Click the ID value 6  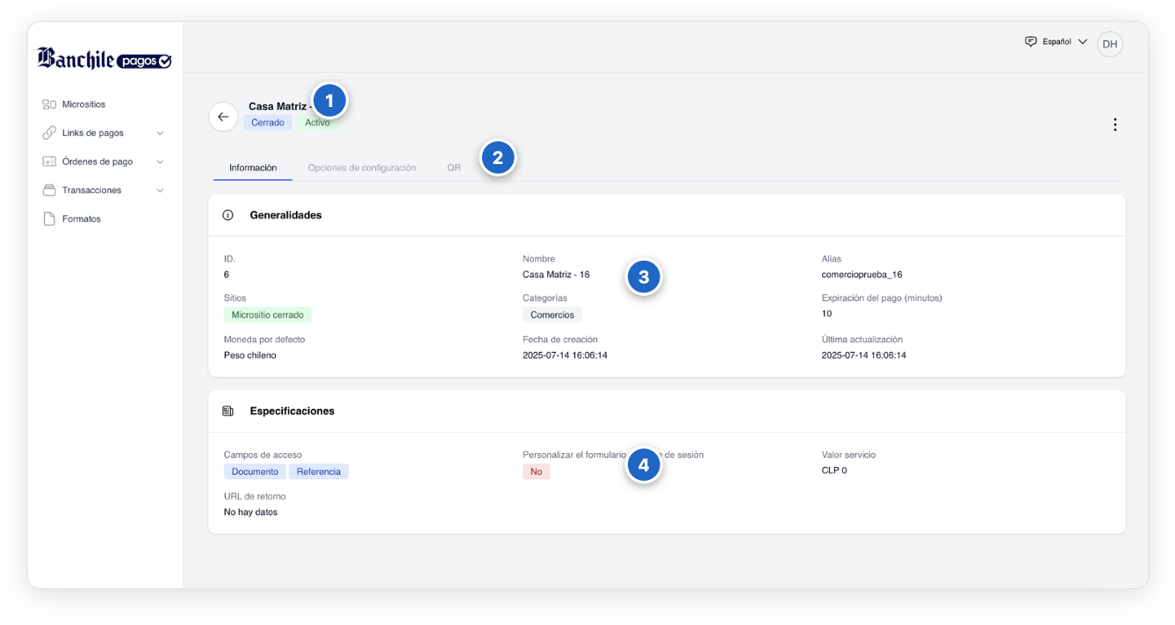click(227, 275)
